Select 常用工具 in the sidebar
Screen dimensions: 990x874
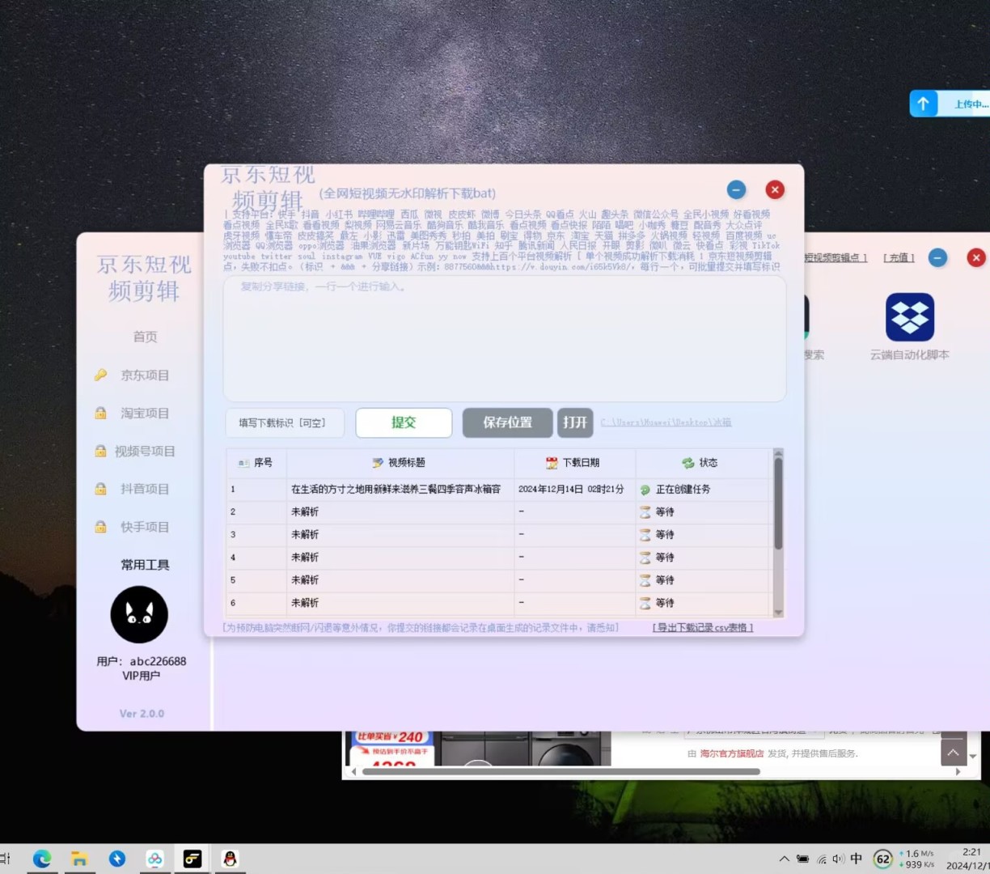click(145, 565)
